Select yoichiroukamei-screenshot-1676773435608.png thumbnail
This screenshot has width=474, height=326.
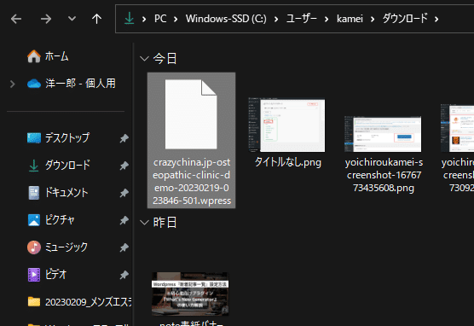pos(383,134)
